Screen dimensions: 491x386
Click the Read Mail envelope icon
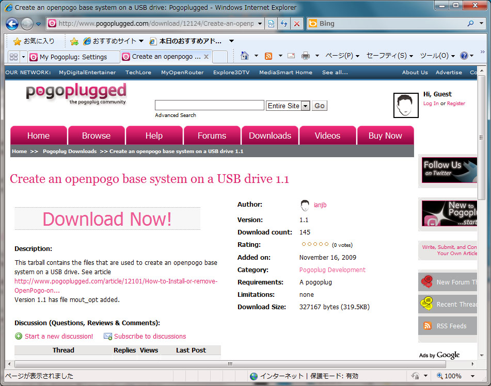pyautogui.click(x=291, y=56)
